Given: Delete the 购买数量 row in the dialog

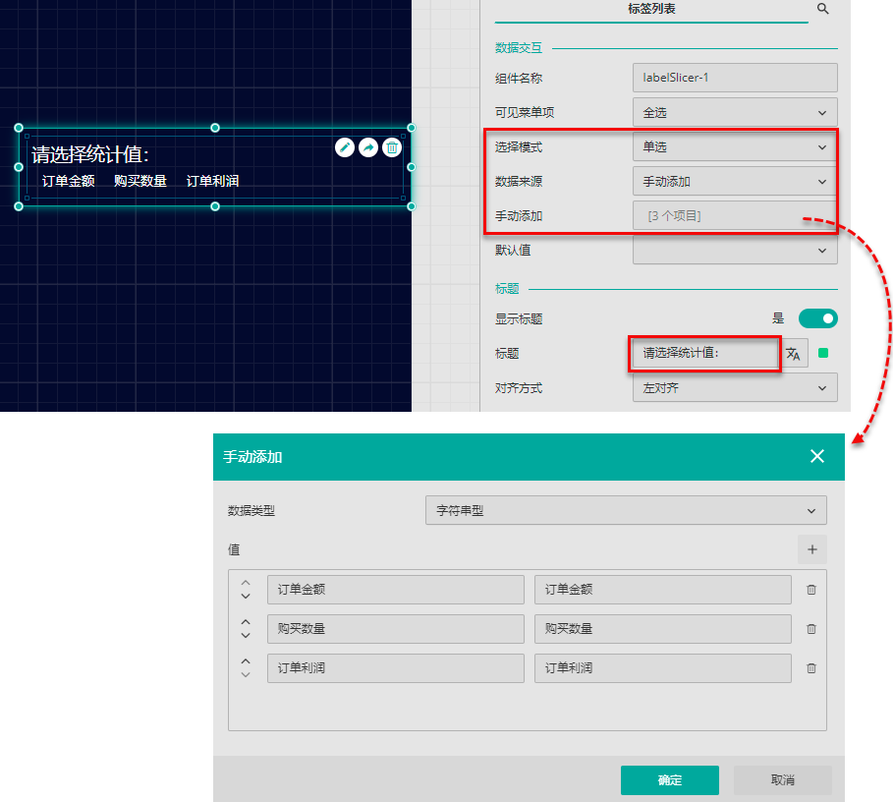Looking at the screenshot, I should 811,629.
